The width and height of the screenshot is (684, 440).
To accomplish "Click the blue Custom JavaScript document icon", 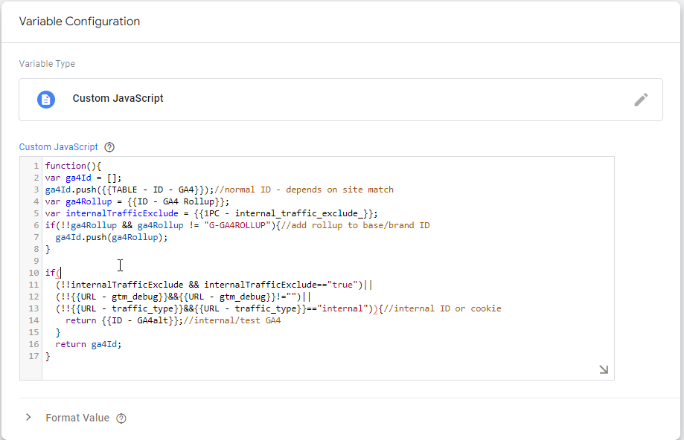I will (x=46, y=99).
